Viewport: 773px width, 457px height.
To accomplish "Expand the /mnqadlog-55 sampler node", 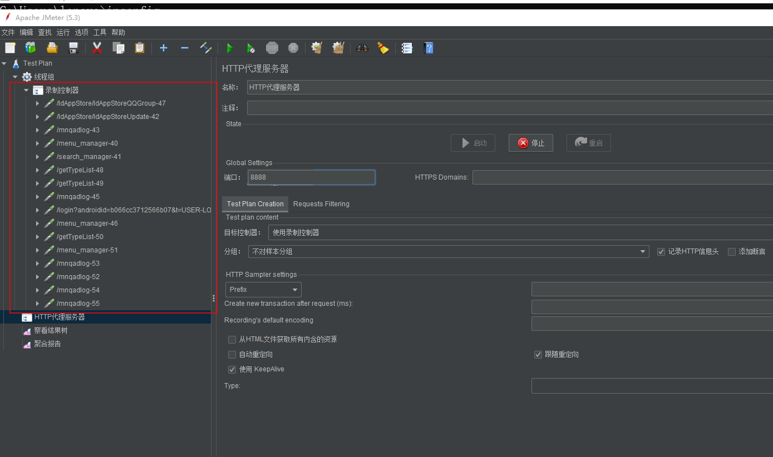I will tap(37, 304).
